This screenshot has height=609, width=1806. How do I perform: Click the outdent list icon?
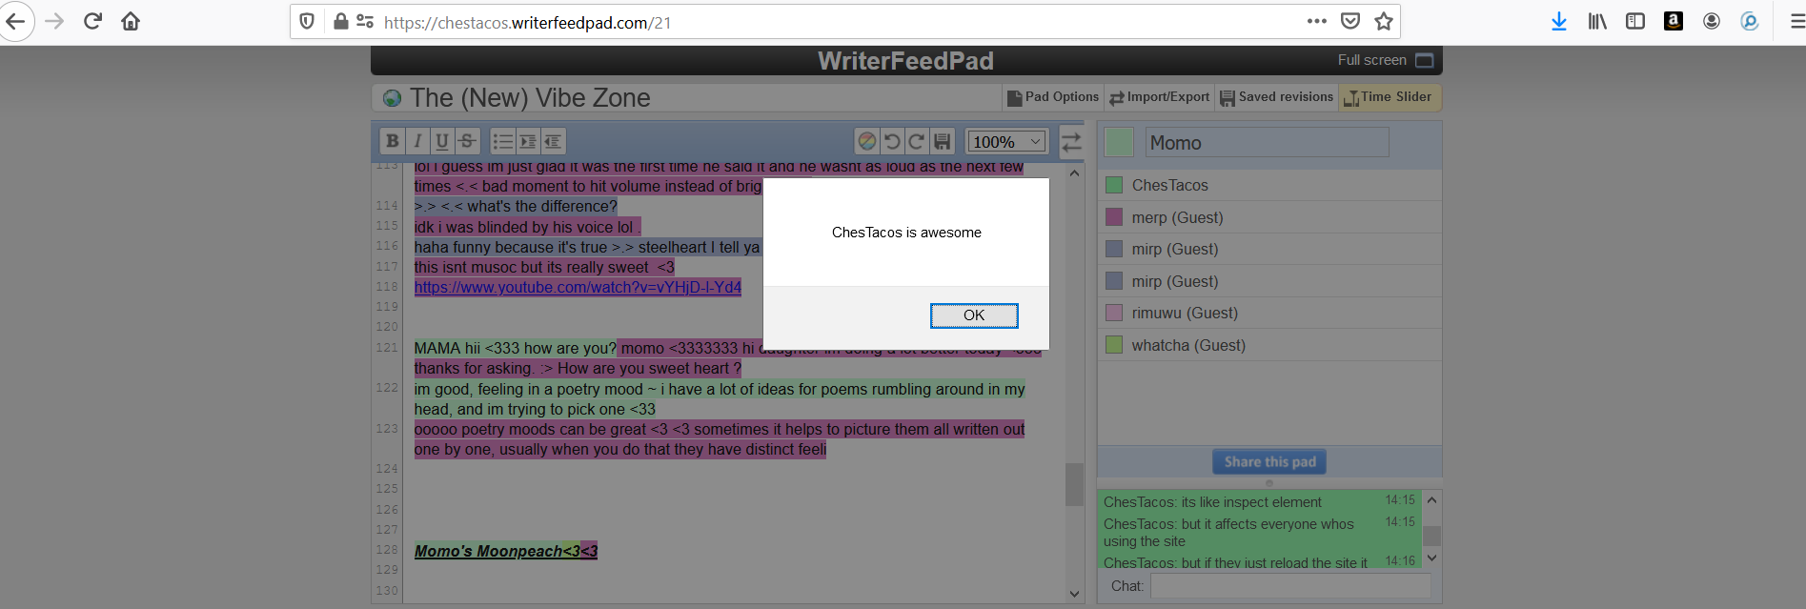(x=553, y=141)
